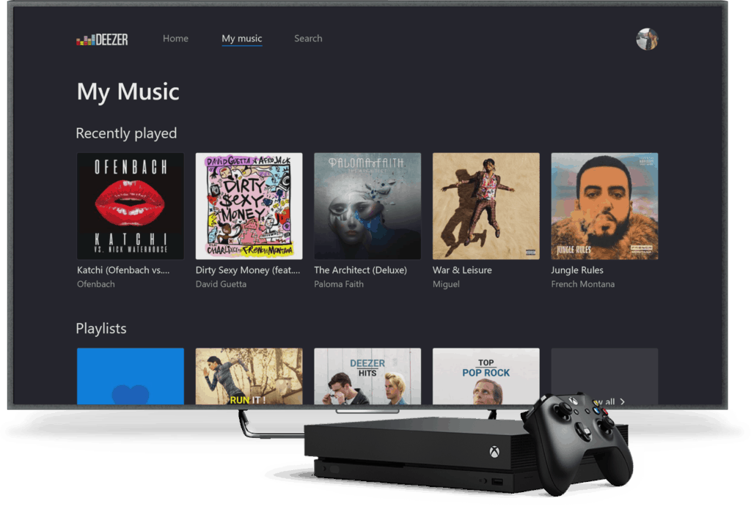Open the Katchi album cover by Ofenbach

131,206
